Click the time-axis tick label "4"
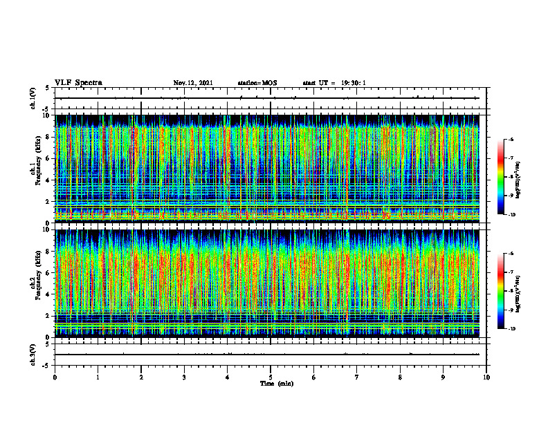548x423 pixels. tap(227, 377)
